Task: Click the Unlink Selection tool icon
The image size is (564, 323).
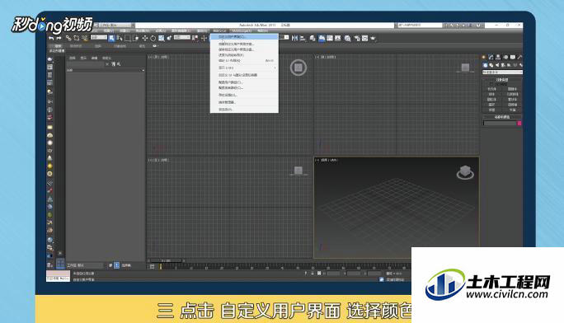Action: [x=76, y=38]
